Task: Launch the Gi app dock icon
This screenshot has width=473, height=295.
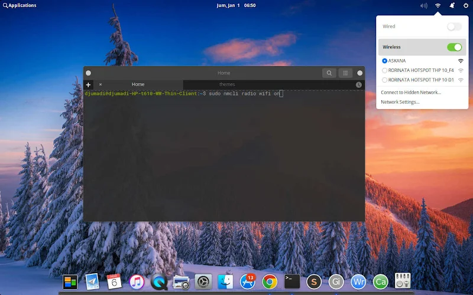Action: pyautogui.click(x=336, y=282)
